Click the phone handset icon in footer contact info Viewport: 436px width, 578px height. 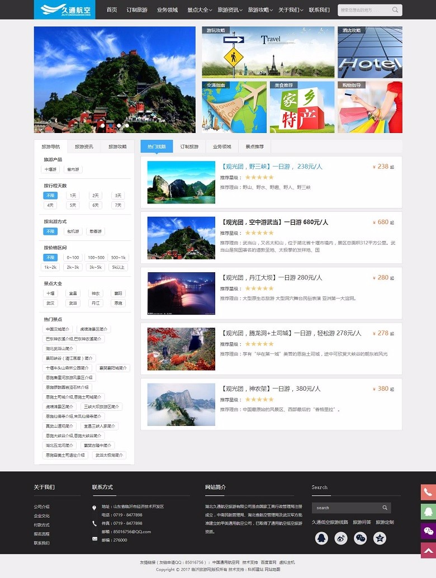pyautogui.click(x=94, y=523)
